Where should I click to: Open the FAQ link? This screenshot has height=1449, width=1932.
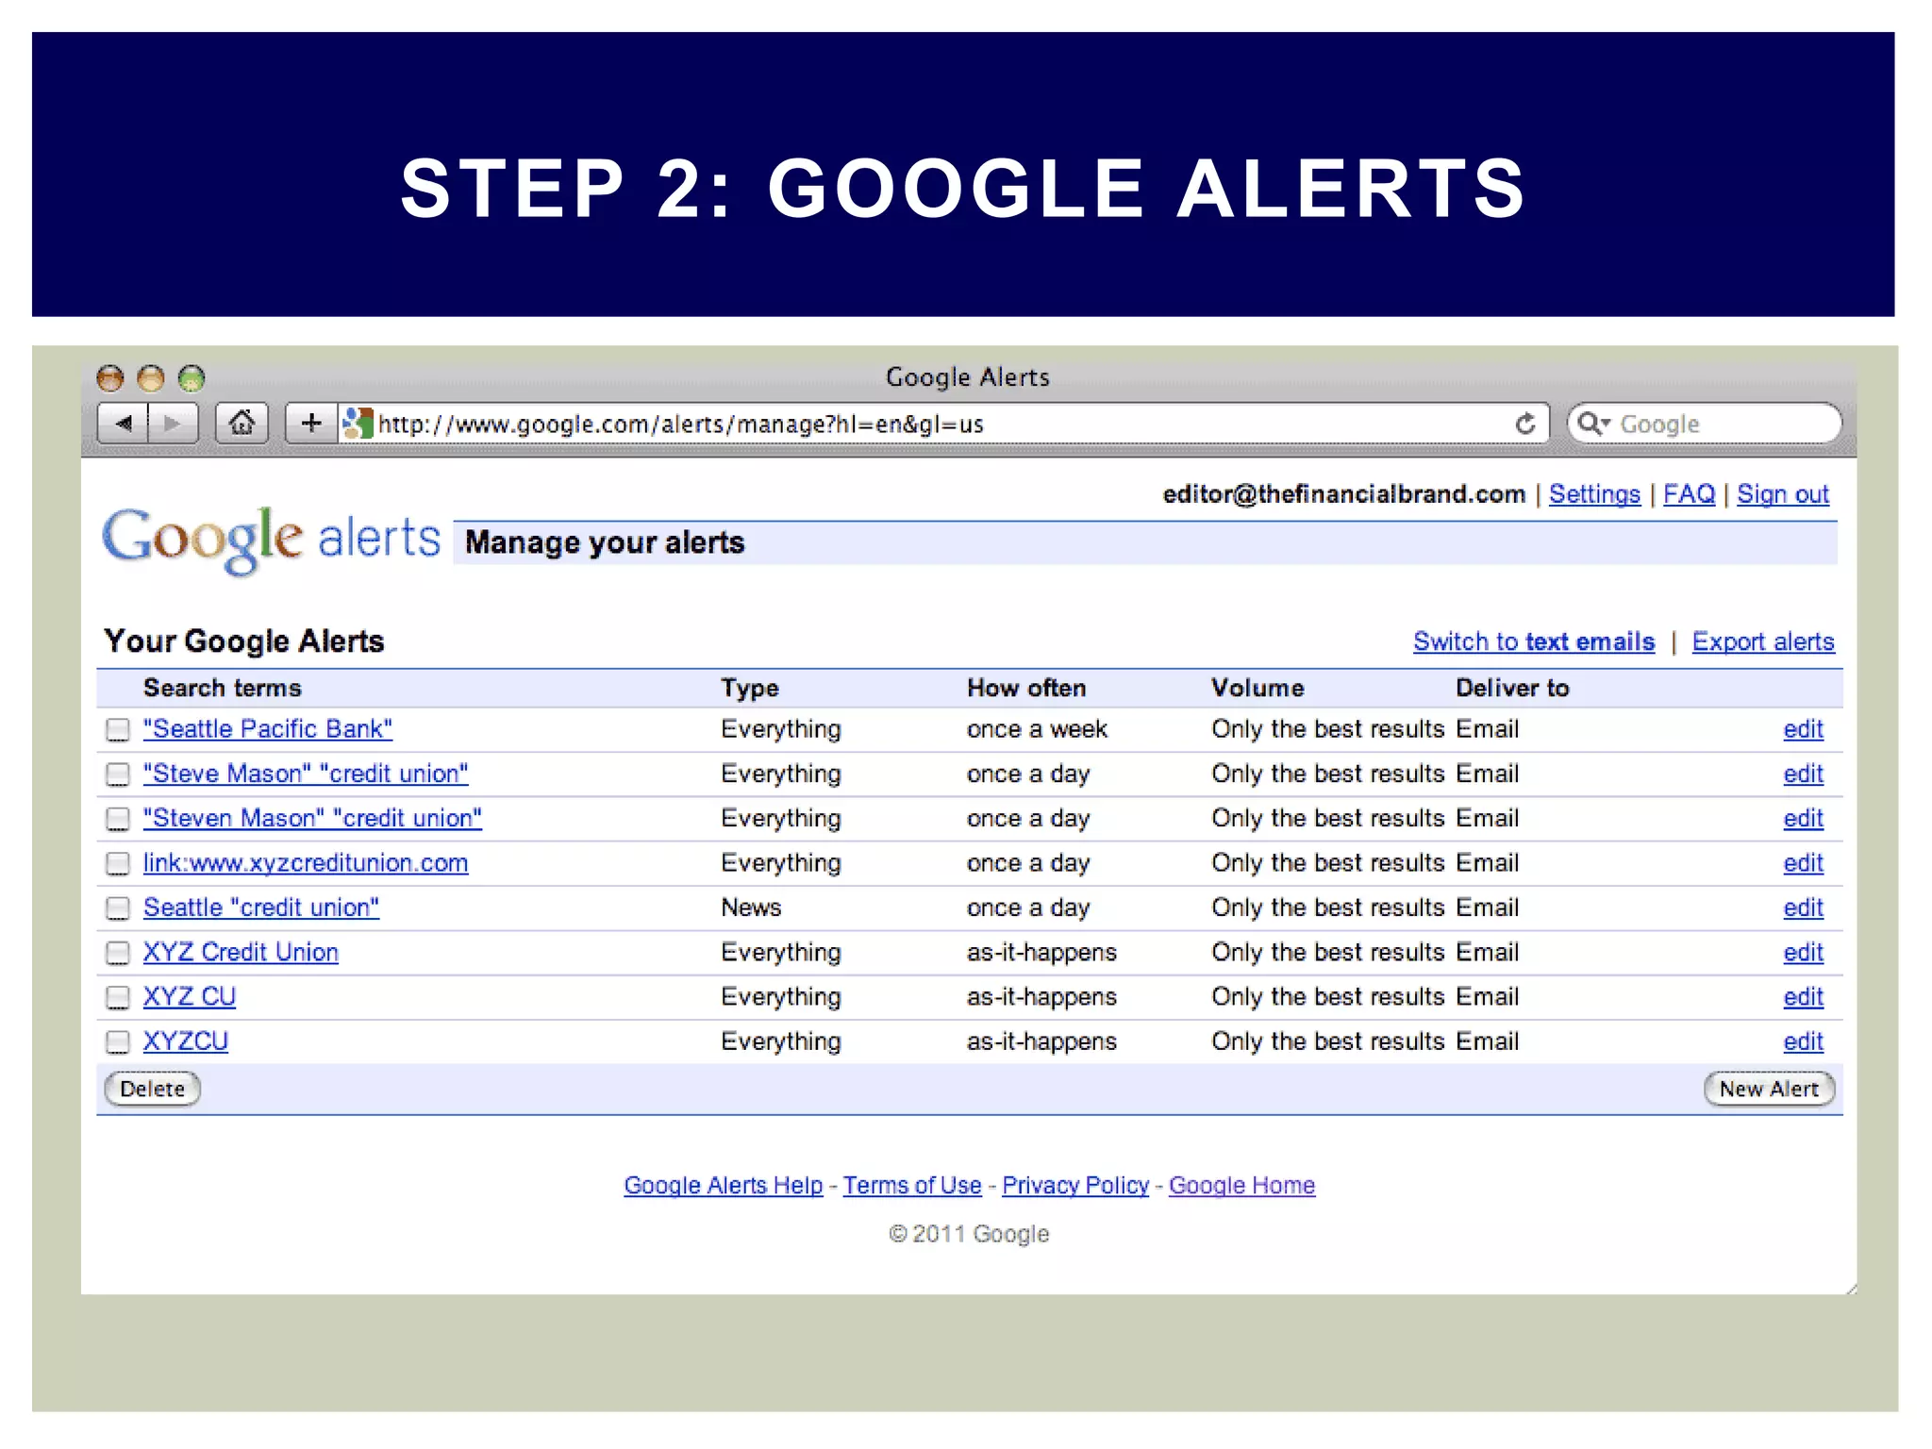[1689, 494]
